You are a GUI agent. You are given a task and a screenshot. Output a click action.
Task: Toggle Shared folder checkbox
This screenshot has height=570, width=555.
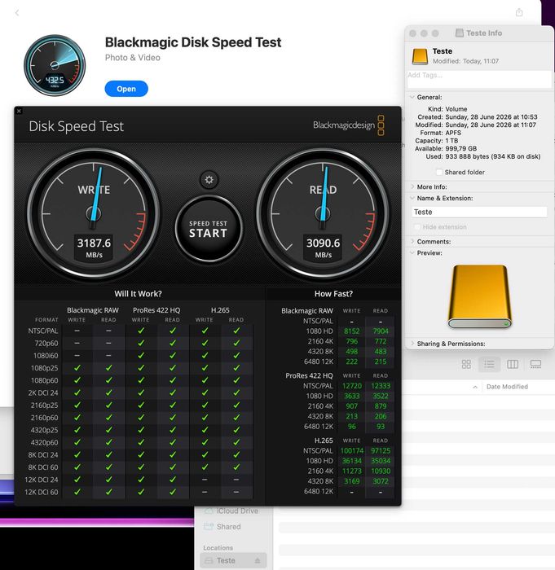click(439, 172)
